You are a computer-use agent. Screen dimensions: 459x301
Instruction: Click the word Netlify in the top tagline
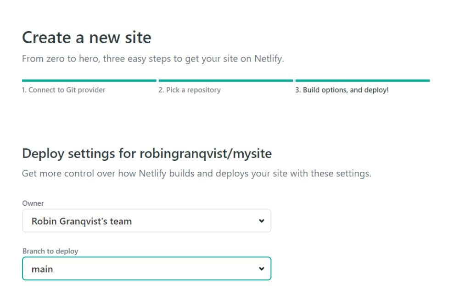tap(269, 59)
